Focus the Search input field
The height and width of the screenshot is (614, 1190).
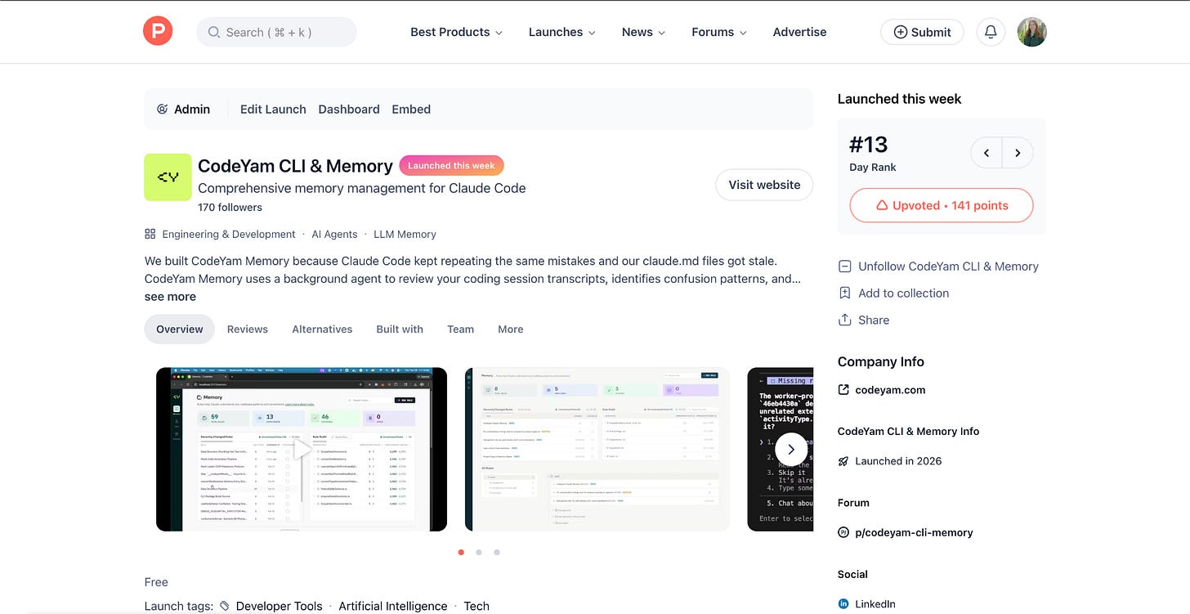[x=276, y=32]
